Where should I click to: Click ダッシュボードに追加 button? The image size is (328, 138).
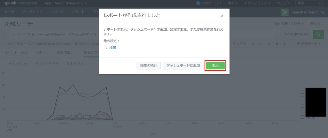click(x=183, y=66)
